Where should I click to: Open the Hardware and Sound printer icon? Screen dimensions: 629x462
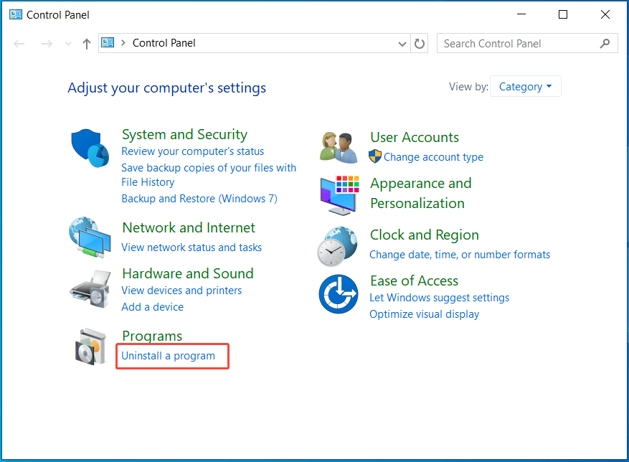click(90, 289)
